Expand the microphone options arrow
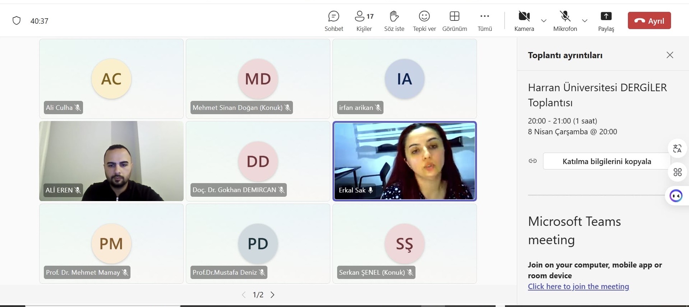The height and width of the screenshot is (307, 689). (585, 21)
